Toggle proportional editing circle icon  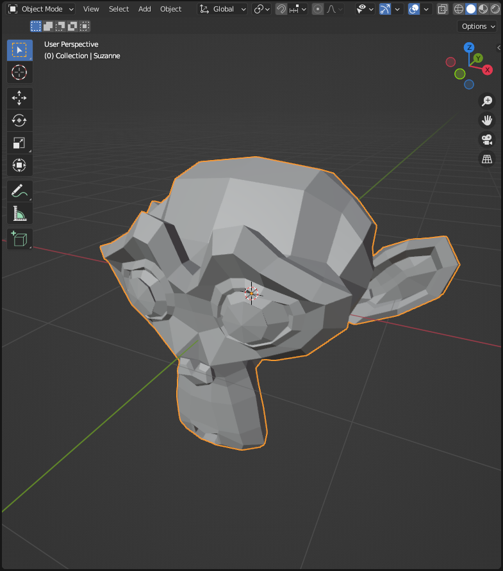(318, 9)
